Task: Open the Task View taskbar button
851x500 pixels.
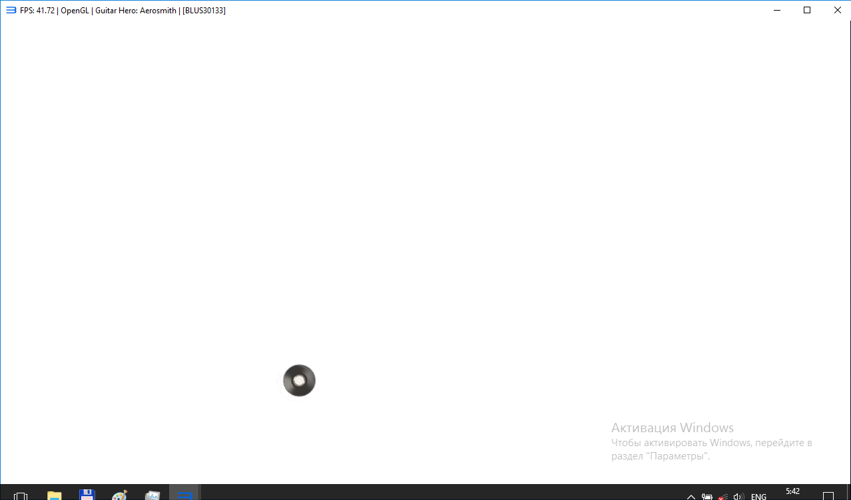Action: click(x=20, y=495)
